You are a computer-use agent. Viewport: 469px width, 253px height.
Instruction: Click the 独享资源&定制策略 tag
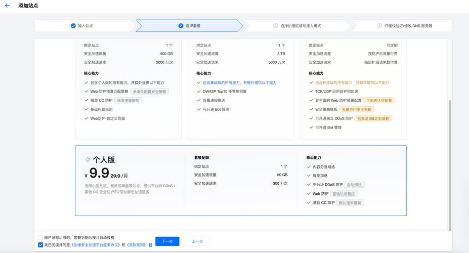tap(373, 118)
